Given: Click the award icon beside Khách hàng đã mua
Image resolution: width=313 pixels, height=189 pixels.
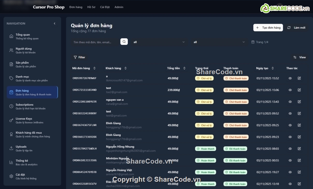Looking at the screenshot, I should point(12,134).
